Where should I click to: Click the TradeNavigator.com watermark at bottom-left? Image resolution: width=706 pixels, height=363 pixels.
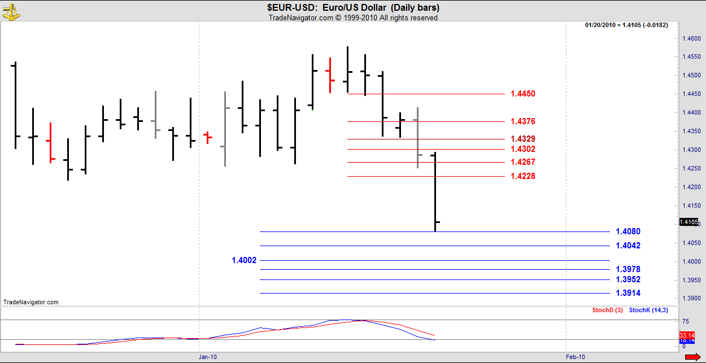[x=30, y=302]
